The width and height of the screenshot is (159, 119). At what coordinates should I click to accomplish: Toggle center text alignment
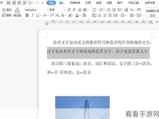(x=100, y=15)
